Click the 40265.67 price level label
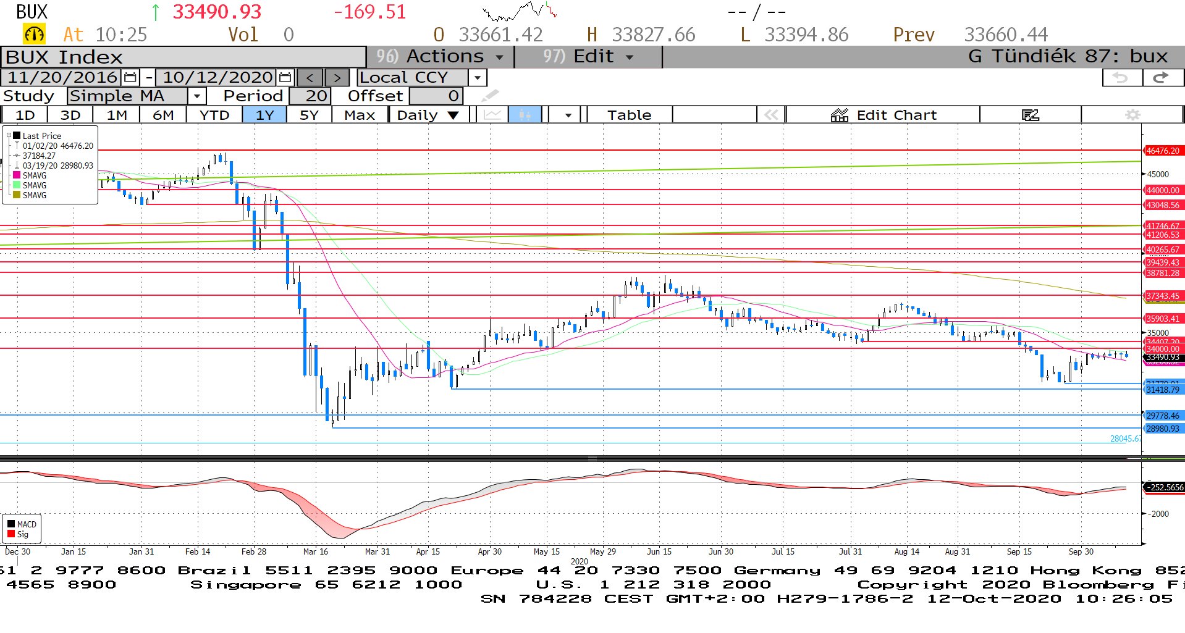1185x633 pixels. coord(1163,249)
